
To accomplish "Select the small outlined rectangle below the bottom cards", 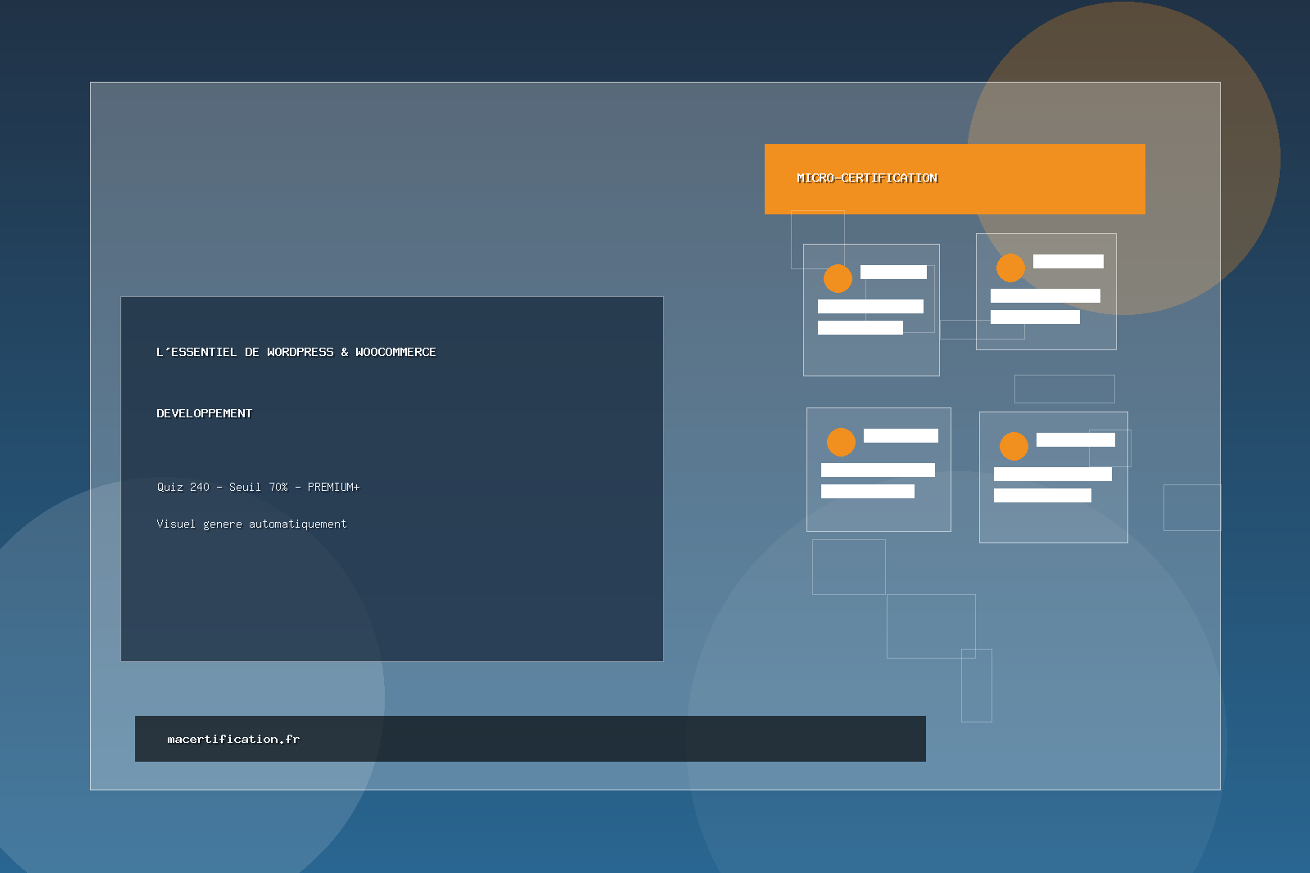I will point(848,567).
